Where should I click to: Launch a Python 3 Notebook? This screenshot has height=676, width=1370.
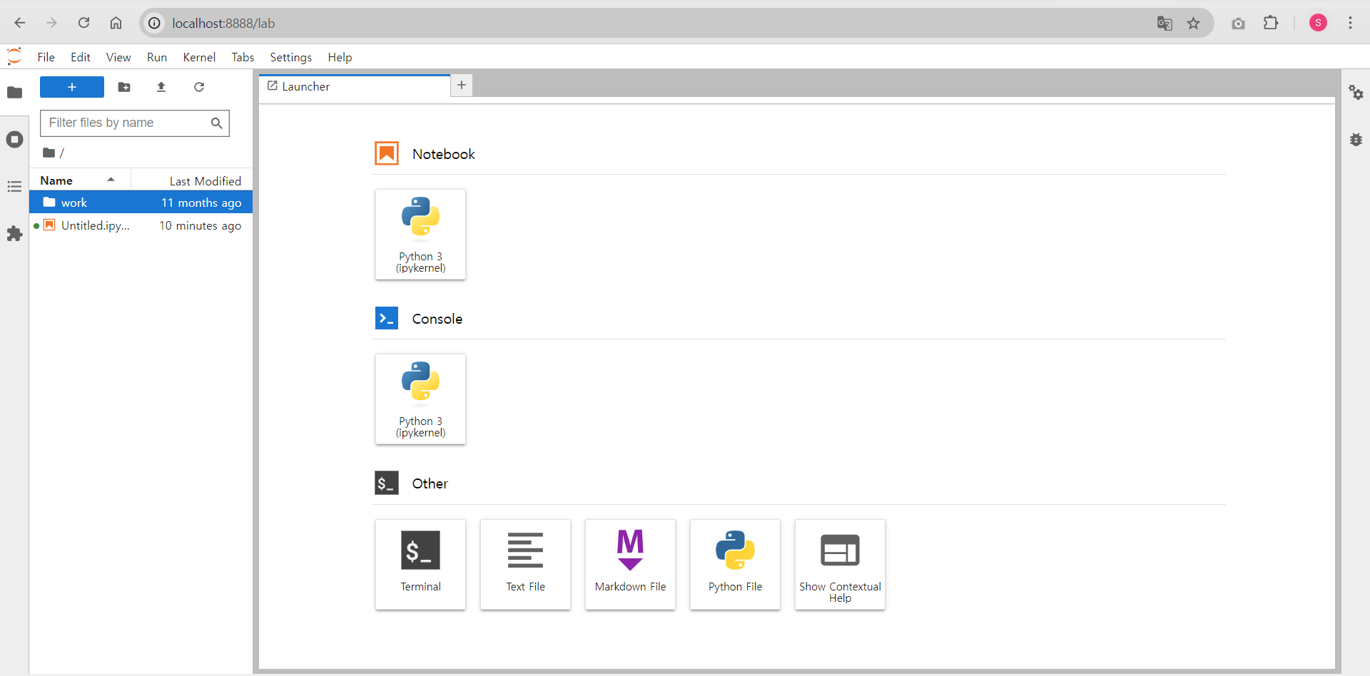[x=421, y=235]
